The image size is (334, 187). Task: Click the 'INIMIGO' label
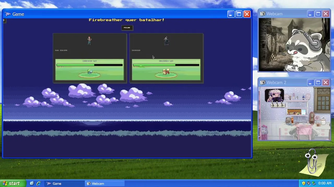[136, 50]
